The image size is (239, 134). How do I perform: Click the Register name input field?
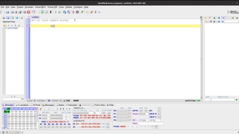click(x=223, y=100)
